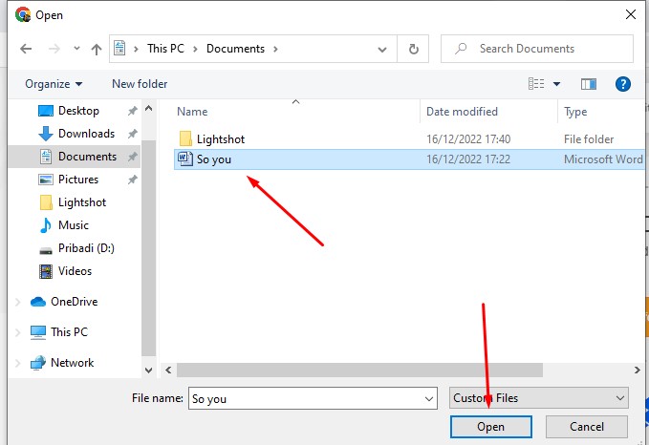Expand chevron after Documents in path
Image resolution: width=649 pixels, height=445 pixels.
click(x=275, y=49)
